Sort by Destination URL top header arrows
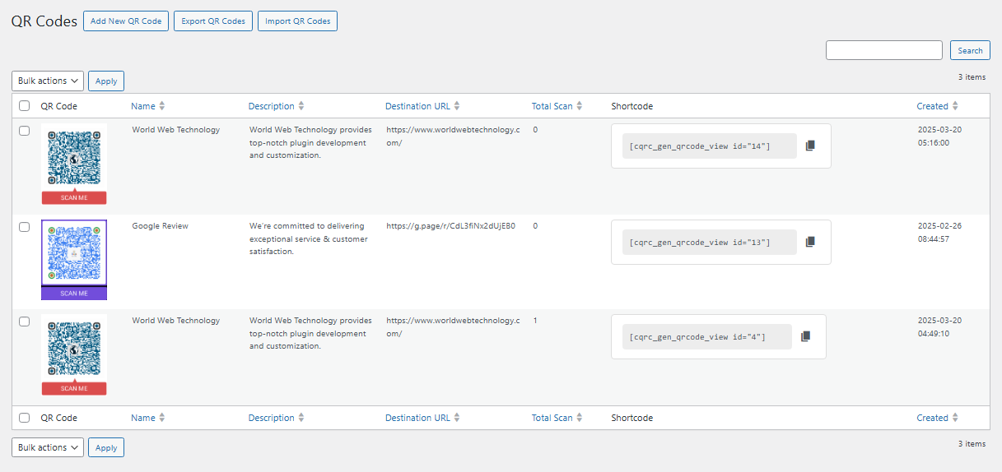Viewport: 1002px width, 472px height. 457,106
